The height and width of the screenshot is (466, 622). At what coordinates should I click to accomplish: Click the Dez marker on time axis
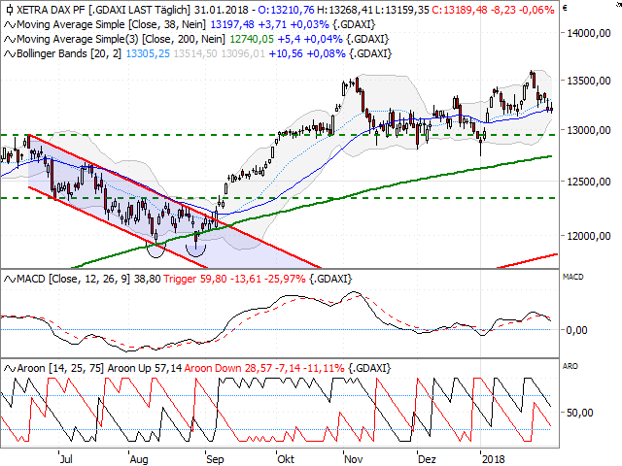[x=427, y=459]
